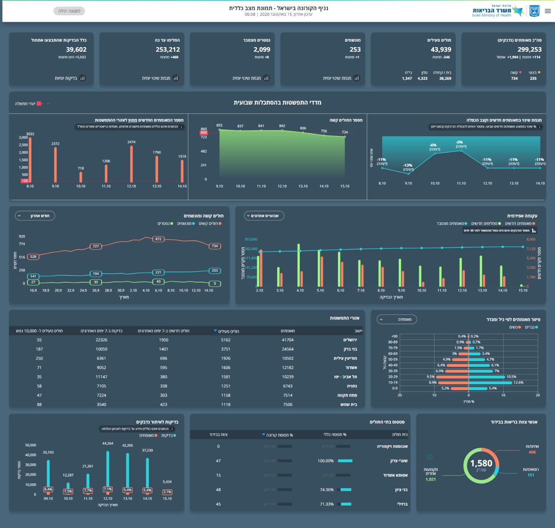Viewport: 555px width, 528px height.
Task: Click trend chart icon in the מונשמים card
Action: coord(356,78)
